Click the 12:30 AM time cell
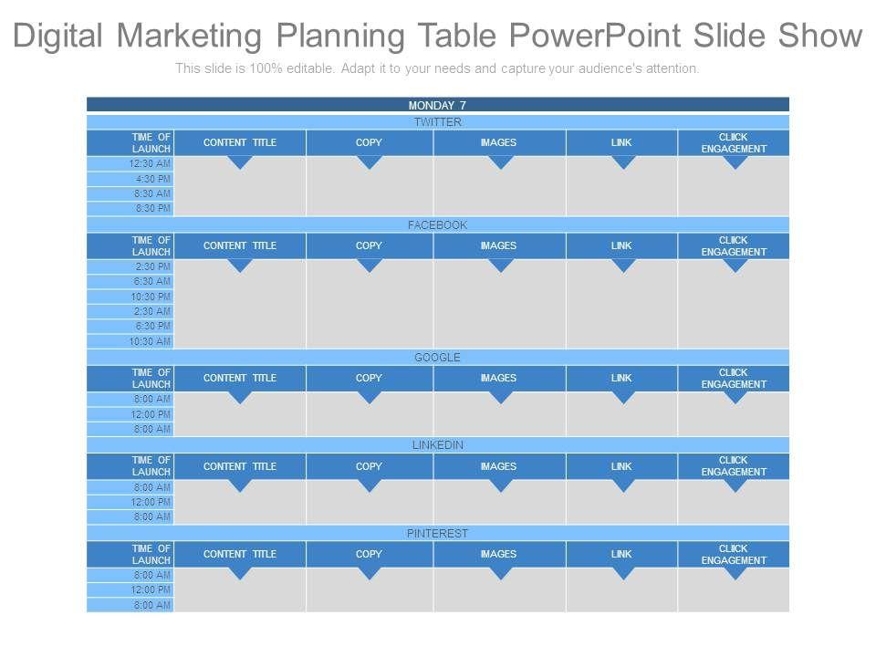Image resolution: width=876 pixels, height=657 pixels. [x=130, y=163]
